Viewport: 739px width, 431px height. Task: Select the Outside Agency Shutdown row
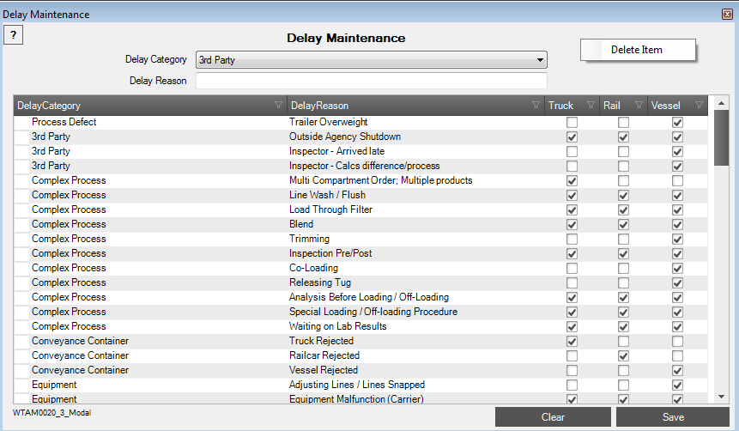344,137
